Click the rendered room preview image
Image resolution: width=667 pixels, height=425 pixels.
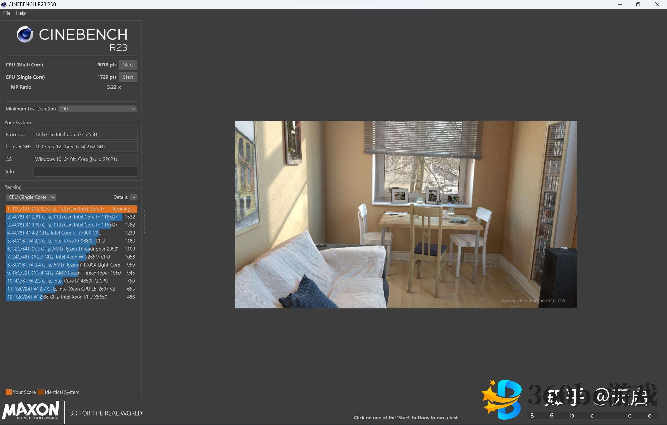(x=406, y=215)
